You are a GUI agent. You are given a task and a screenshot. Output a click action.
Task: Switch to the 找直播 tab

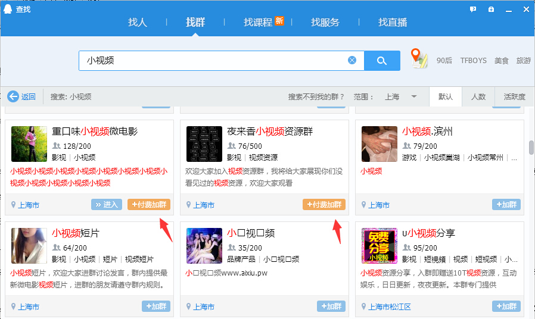pyautogui.click(x=393, y=23)
